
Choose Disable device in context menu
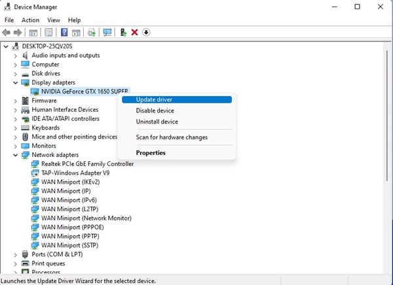pos(177,110)
